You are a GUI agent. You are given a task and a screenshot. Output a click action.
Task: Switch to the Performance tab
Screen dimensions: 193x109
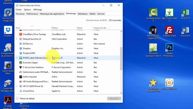32,14
